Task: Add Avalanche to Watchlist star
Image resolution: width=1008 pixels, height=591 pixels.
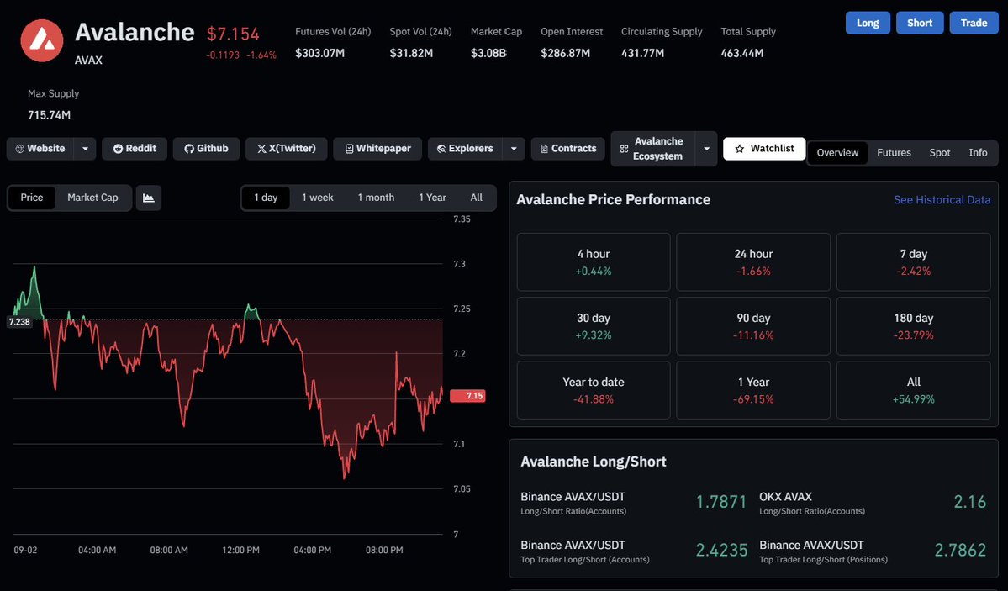Action: 763,149
